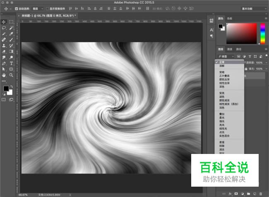Image resolution: width=269 pixels, height=197 pixels.
Task: Toggle pixel layer filter
Action: click(x=238, y=56)
